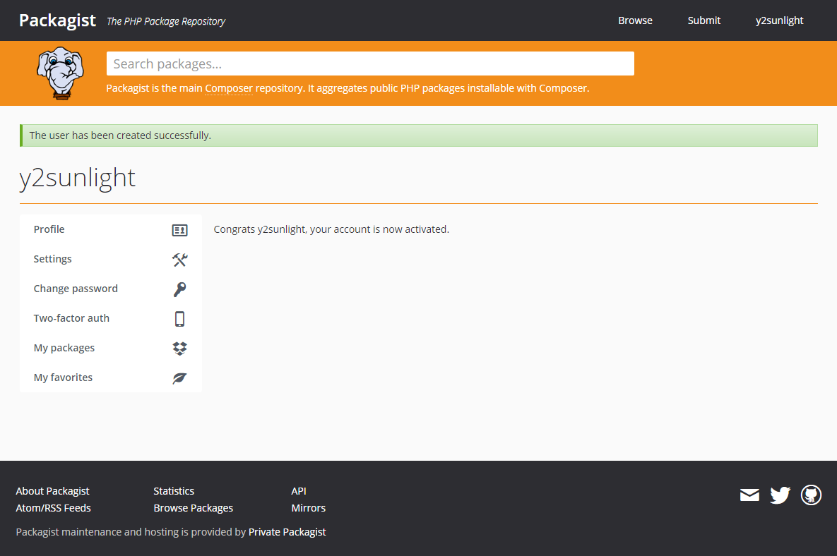Visit the Private Packagist link
The width and height of the screenshot is (837, 556).
tap(287, 532)
